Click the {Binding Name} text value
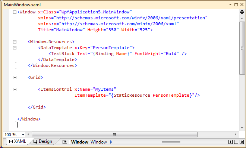Viewport: 246px width, 148px height. click(x=111, y=54)
